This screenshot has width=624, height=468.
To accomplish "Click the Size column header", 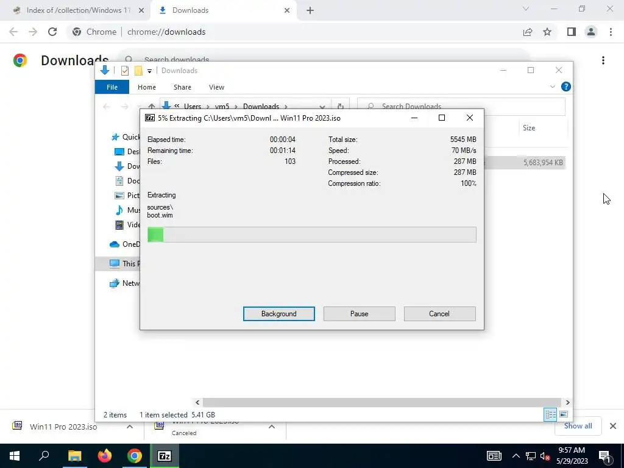I will pos(529,128).
